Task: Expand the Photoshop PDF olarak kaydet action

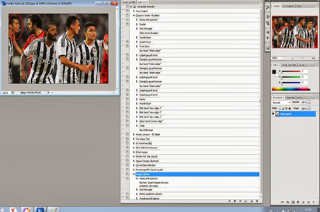Action: 134,170
